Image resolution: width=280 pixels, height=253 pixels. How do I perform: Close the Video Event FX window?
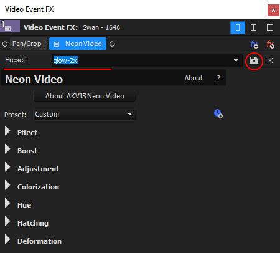pyautogui.click(x=273, y=10)
